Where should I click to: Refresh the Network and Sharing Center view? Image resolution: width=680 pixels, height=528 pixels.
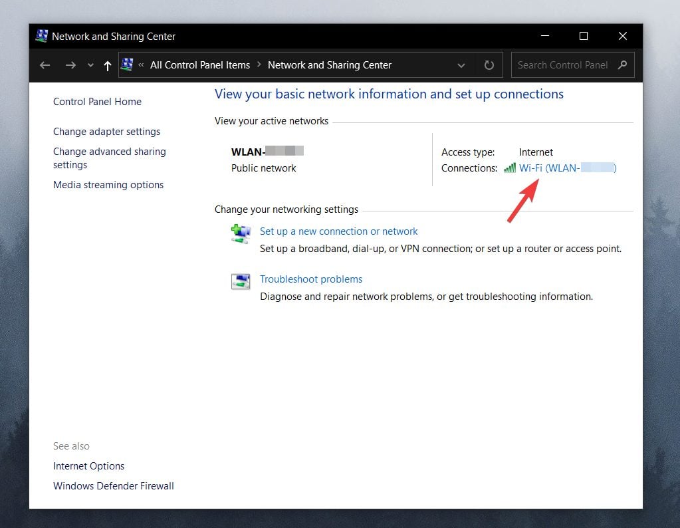[x=489, y=65]
